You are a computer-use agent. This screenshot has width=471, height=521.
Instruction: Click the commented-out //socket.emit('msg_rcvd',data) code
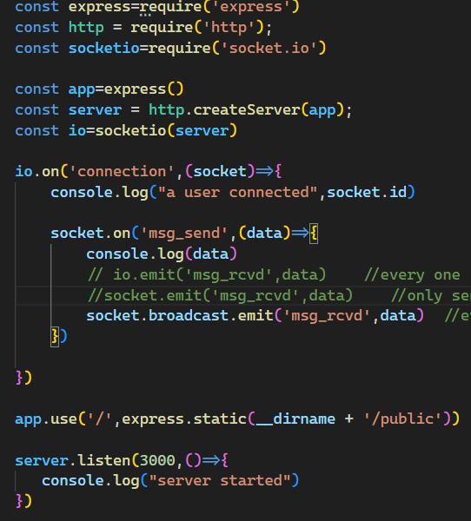[220, 296]
